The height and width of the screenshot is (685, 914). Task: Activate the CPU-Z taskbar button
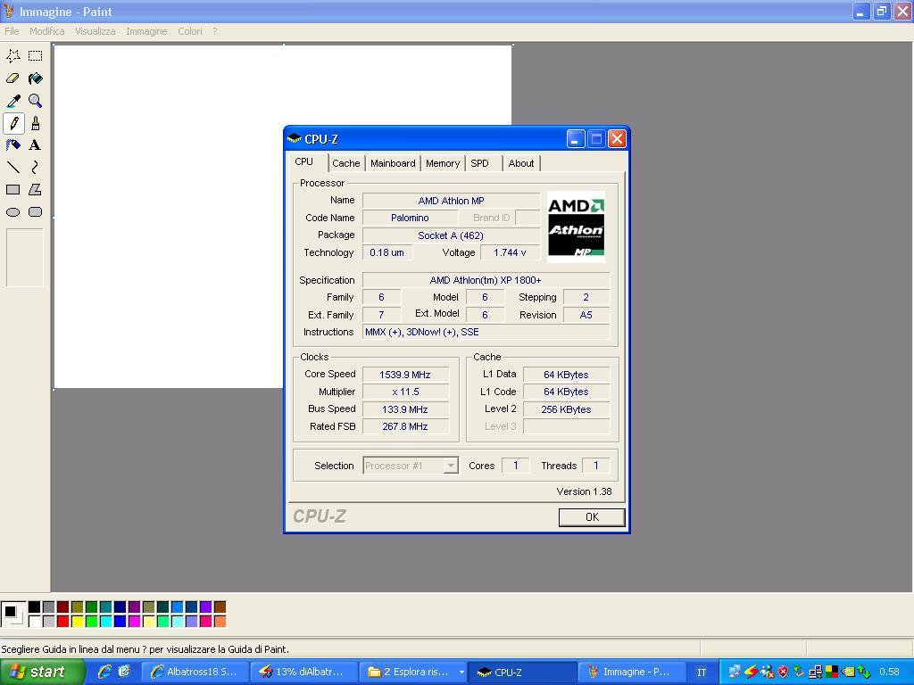[522, 672]
